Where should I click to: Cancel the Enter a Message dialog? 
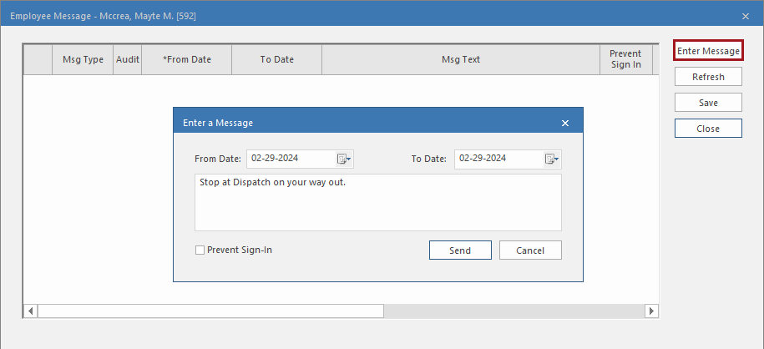coord(530,250)
